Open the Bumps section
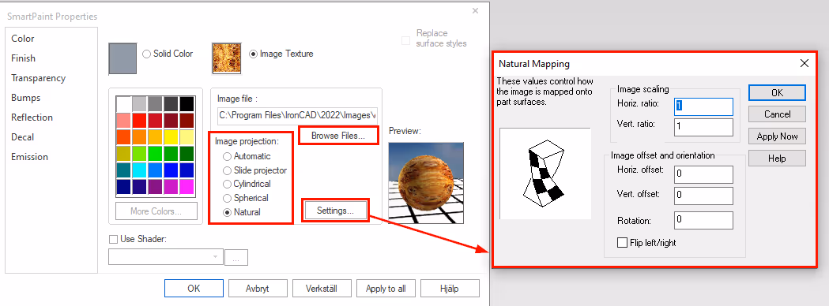The image size is (829, 306). tap(25, 98)
